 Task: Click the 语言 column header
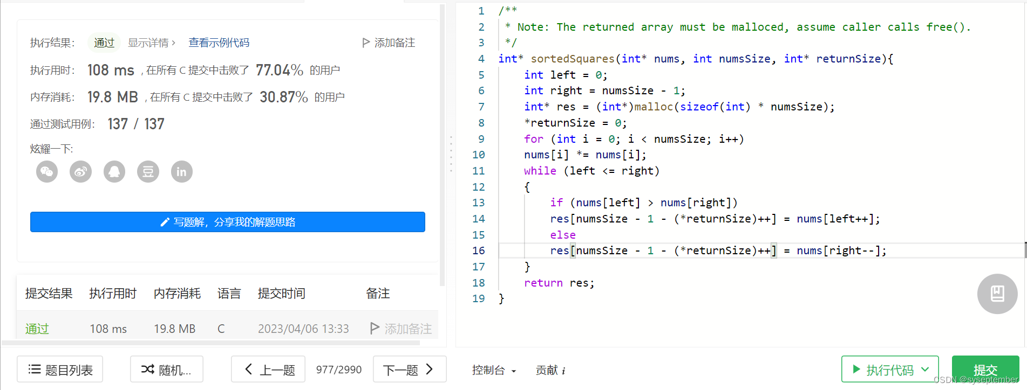[229, 294]
